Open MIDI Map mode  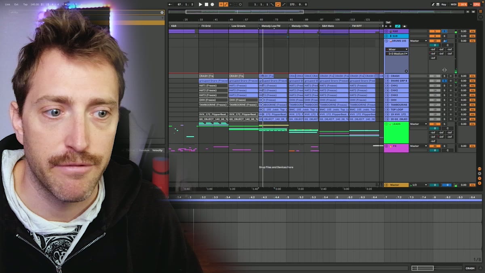click(x=453, y=4)
